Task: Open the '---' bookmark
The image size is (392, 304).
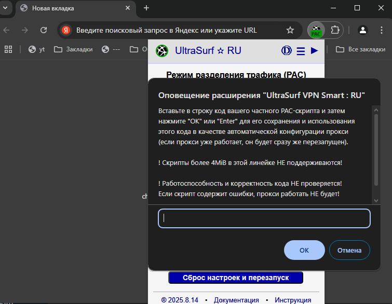Action: pos(111,49)
